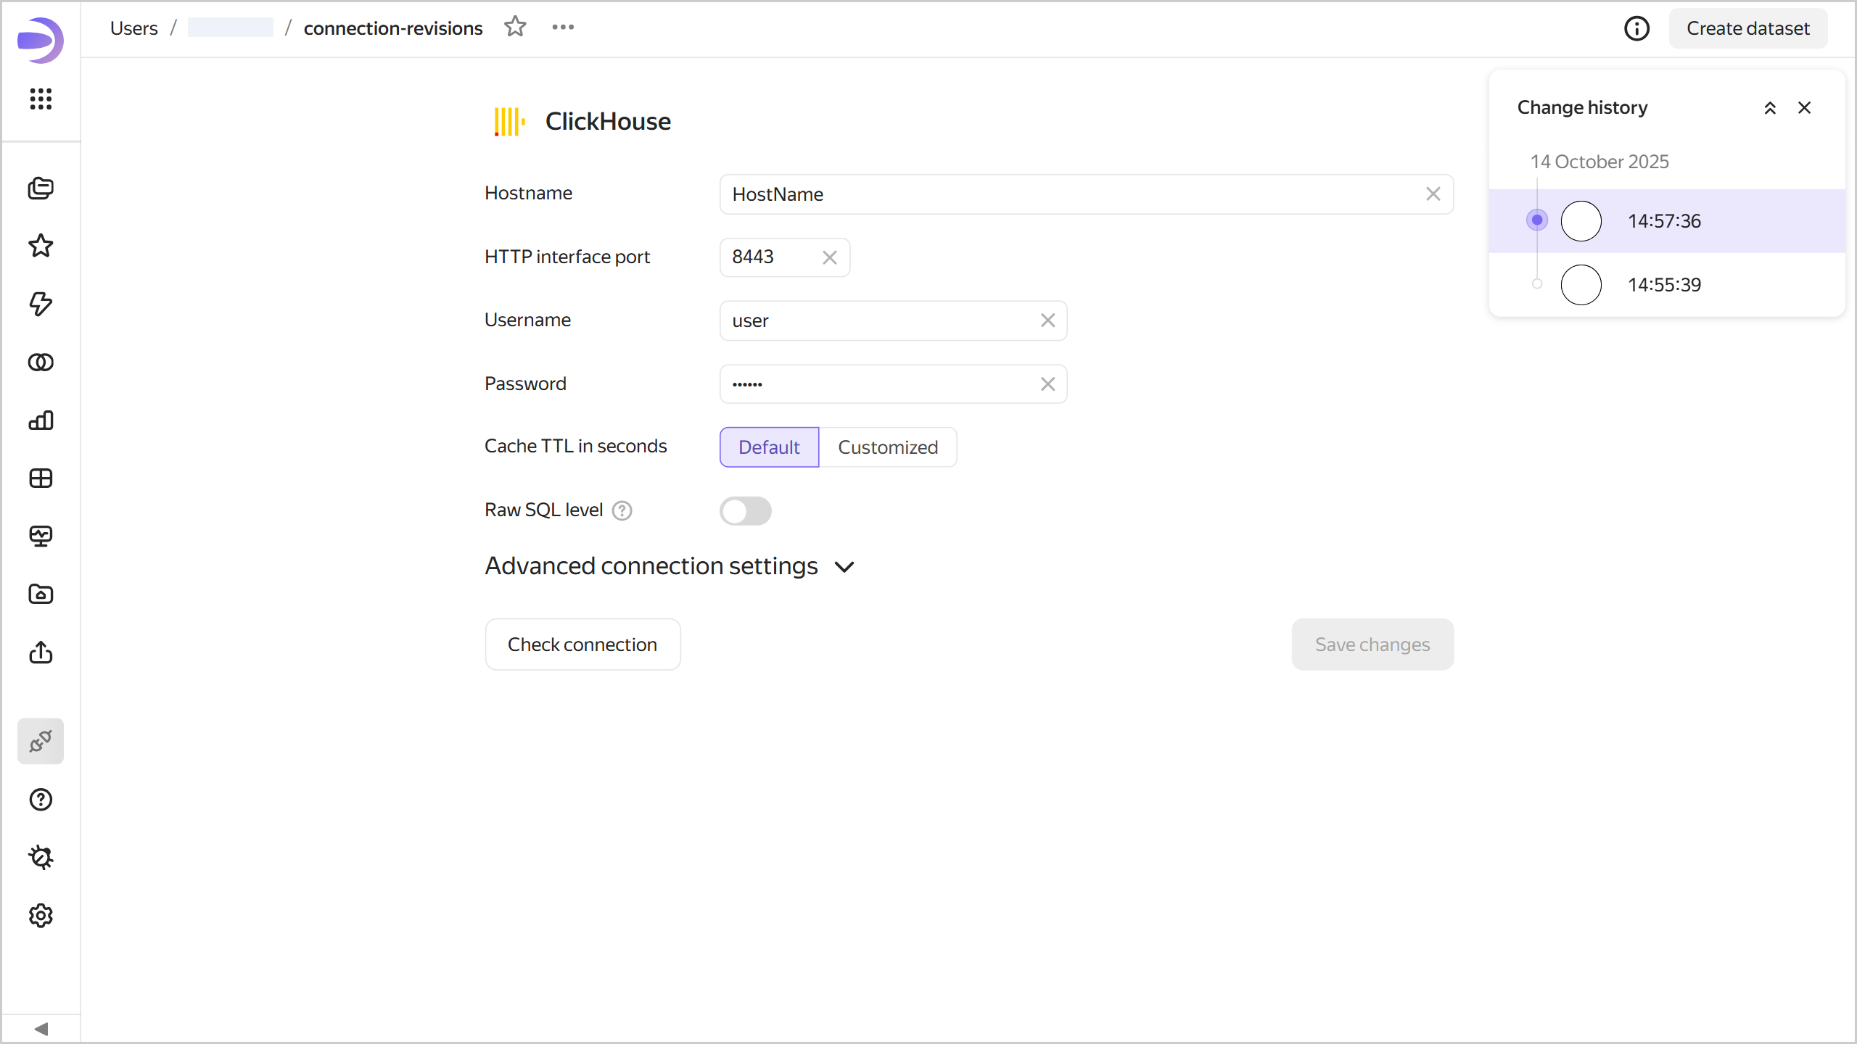This screenshot has width=1857, height=1044.
Task: Click the Check connection button
Action: click(582, 645)
